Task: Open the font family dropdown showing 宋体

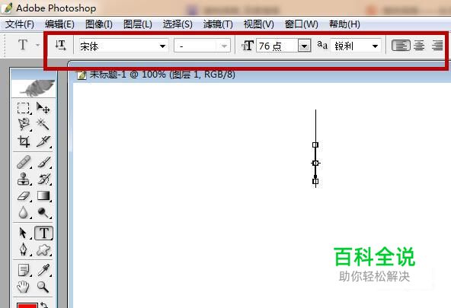Action: tap(123, 46)
